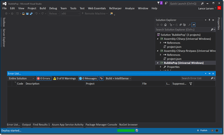Click the Show All Files icon
Screen dimensions: 224x135
pos(185,25)
